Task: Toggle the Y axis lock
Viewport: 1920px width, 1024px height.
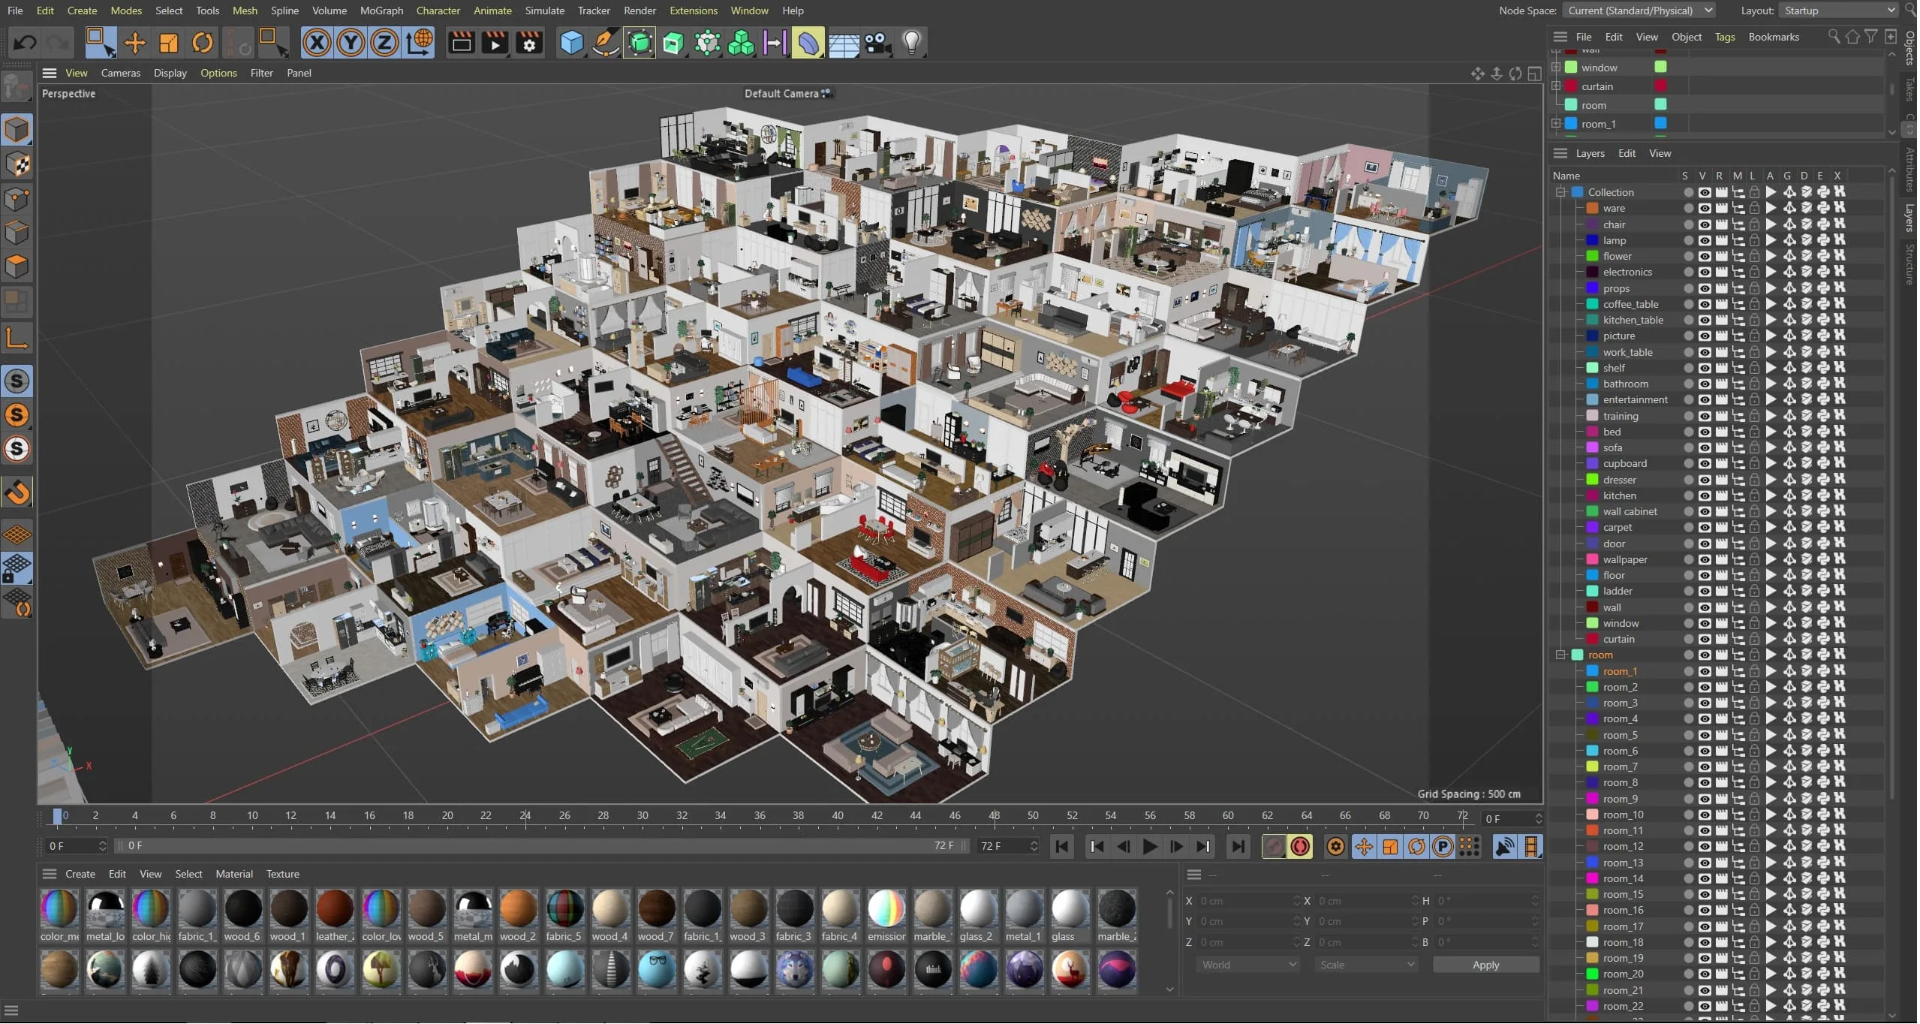Action: [351, 43]
